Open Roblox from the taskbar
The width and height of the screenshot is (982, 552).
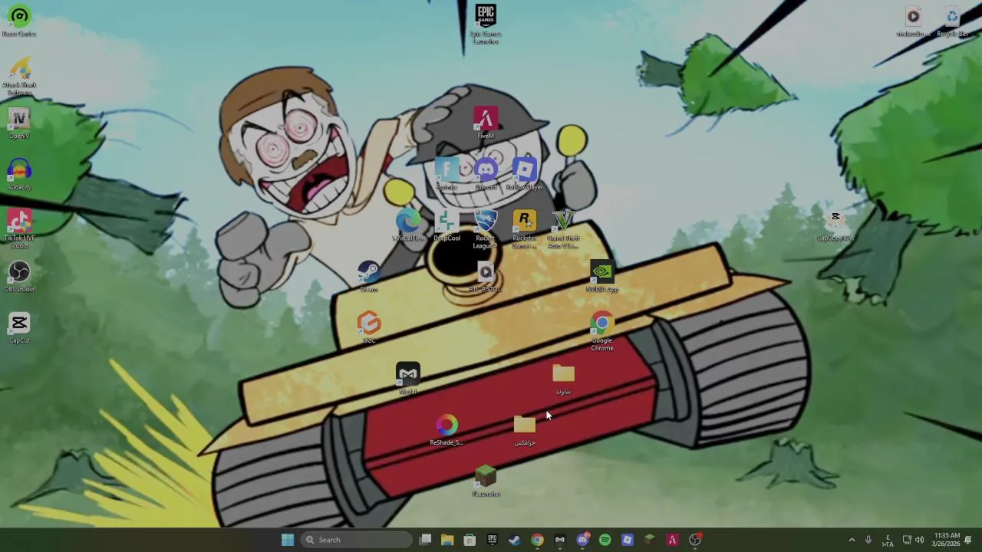tap(627, 540)
